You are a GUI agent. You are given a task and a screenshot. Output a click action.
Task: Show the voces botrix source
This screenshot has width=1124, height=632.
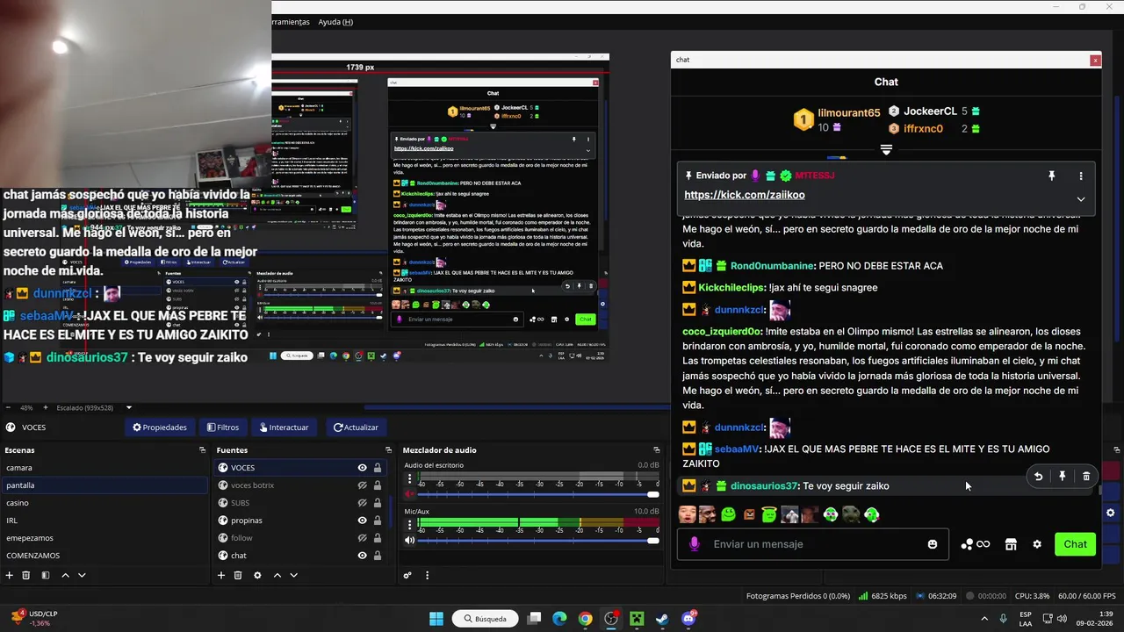coord(362,485)
